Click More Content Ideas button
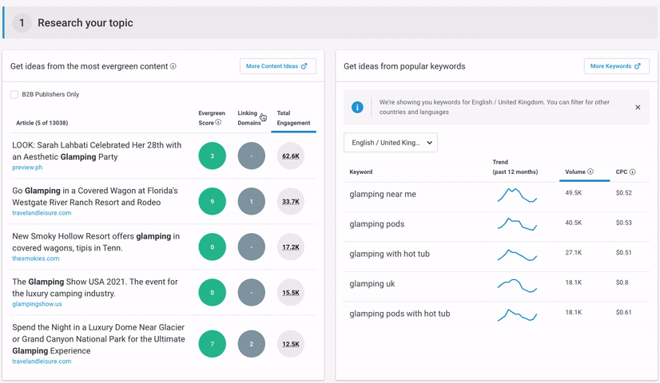 tap(277, 66)
